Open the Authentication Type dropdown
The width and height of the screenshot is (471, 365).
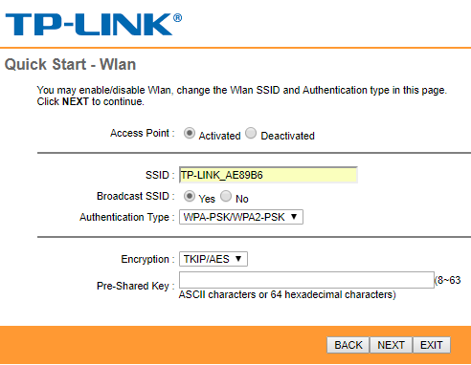[x=241, y=217]
